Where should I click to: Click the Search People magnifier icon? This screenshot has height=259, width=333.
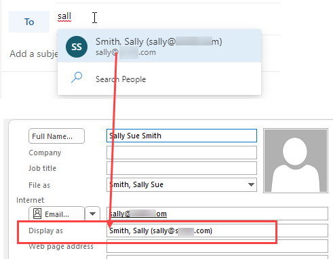coord(77,77)
